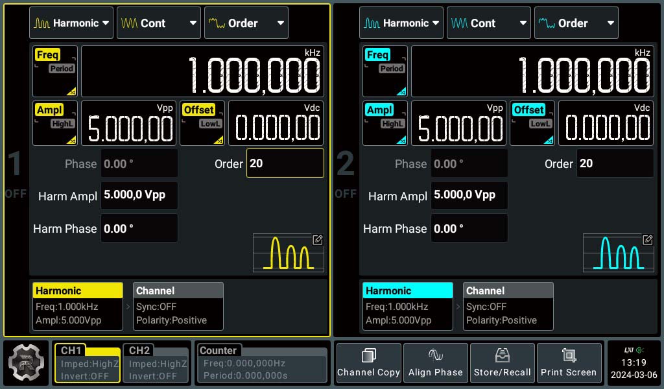Open the CH1 Harmonic waveform dropdown
Screen dimensions: 664x389
[x=71, y=22]
